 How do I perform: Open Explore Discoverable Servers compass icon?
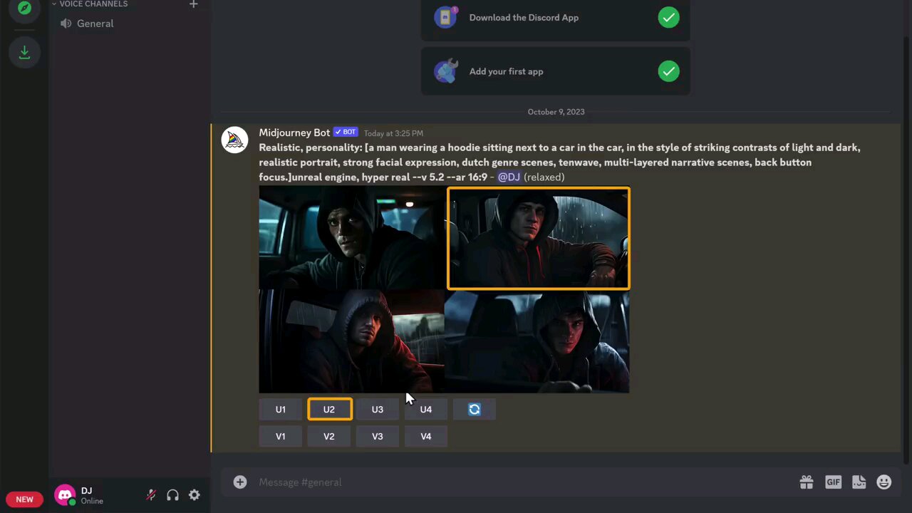coord(24,8)
